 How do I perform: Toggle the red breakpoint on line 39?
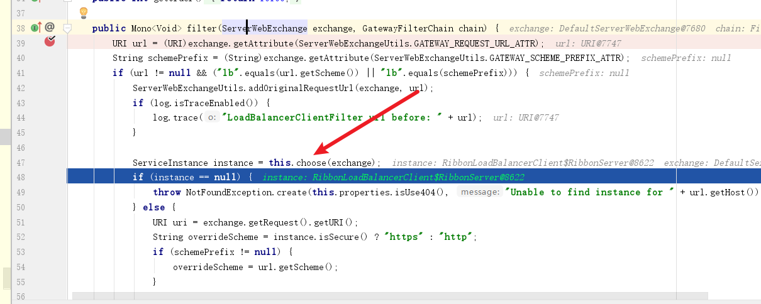pyautogui.click(x=50, y=41)
